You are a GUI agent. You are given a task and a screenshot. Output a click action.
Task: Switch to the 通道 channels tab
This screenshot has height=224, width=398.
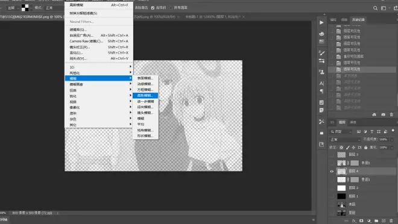pyautogui.click(x=353, y=122)
